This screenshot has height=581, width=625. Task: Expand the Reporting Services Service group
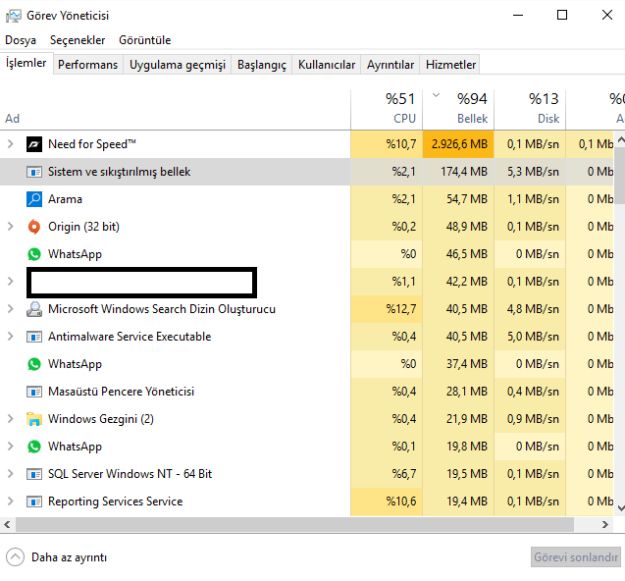pos(11,502)
